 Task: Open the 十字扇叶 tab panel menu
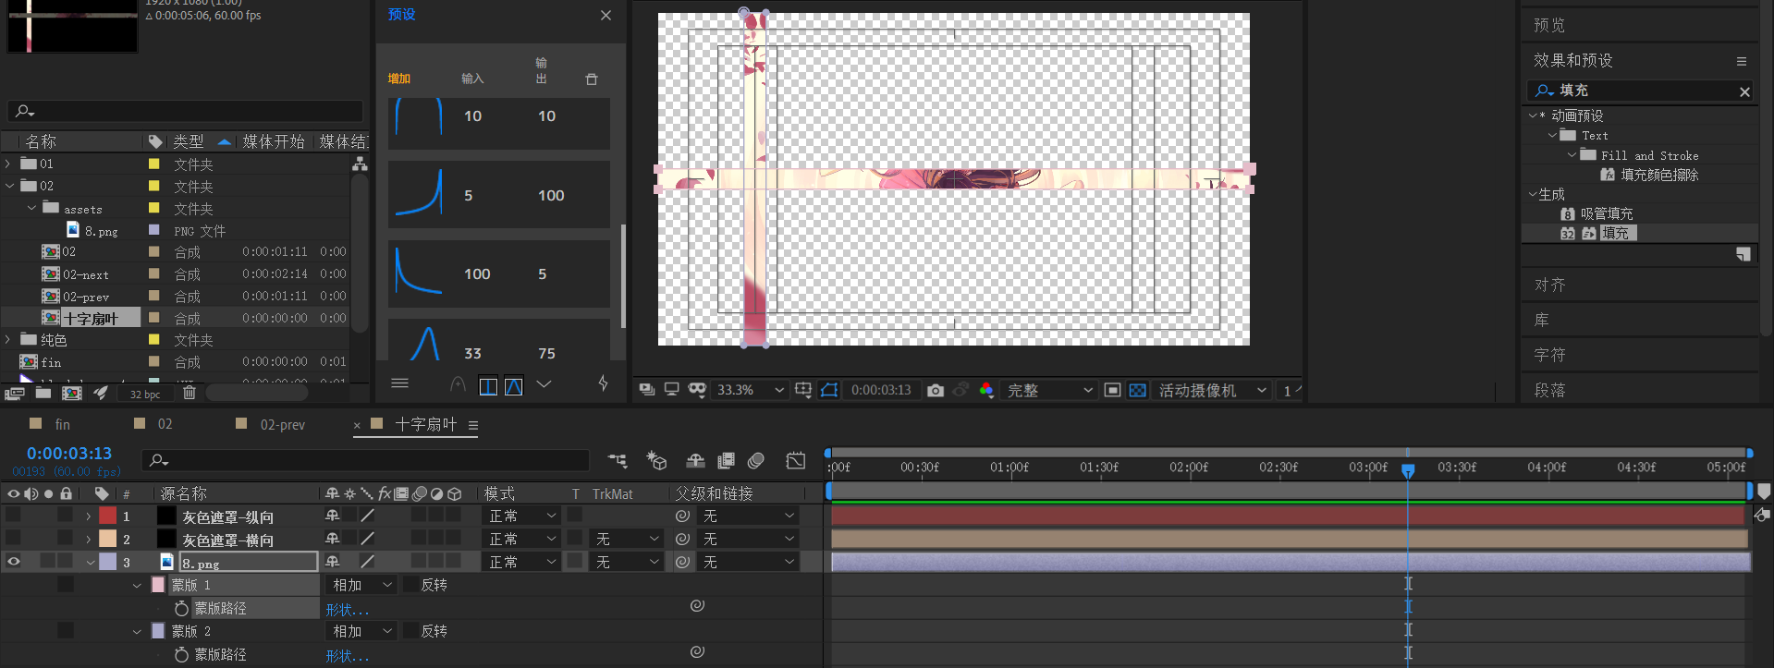tap(473, 426)
